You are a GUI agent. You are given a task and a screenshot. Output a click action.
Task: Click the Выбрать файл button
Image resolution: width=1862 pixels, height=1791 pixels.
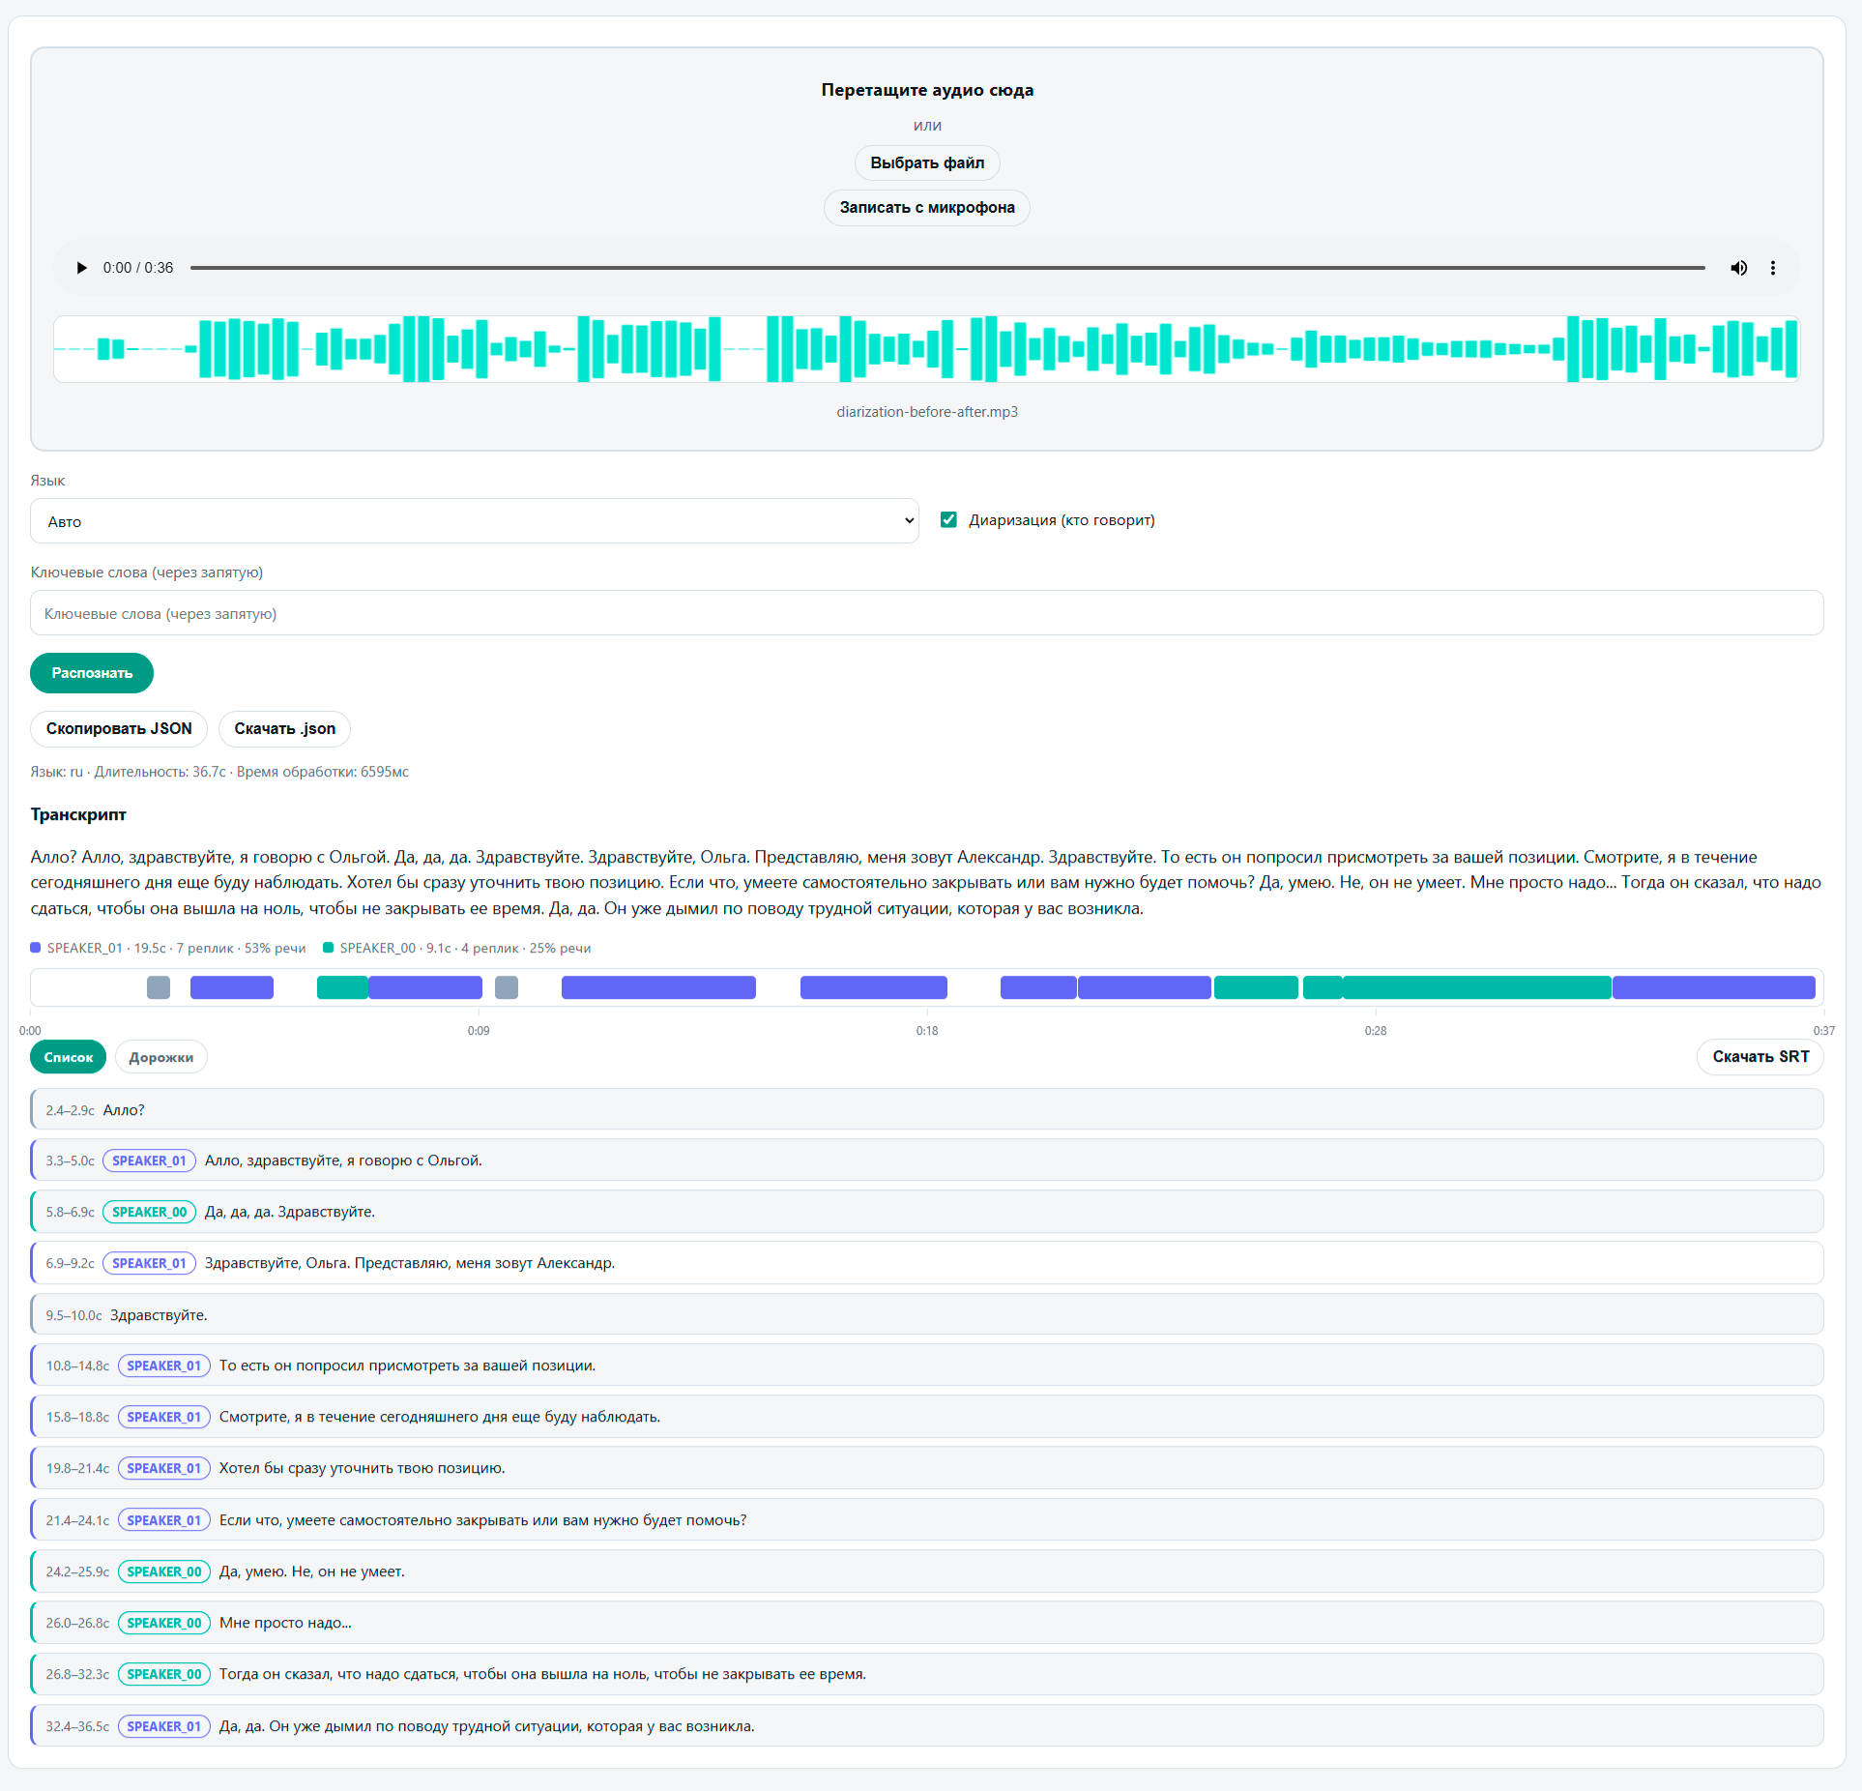(x=927, y=162)
